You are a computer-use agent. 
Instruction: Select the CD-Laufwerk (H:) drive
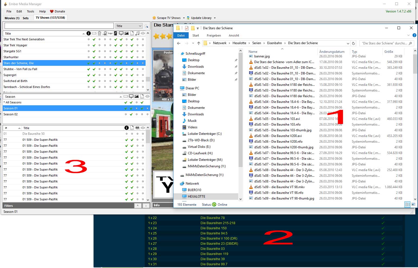coord(200,153)
